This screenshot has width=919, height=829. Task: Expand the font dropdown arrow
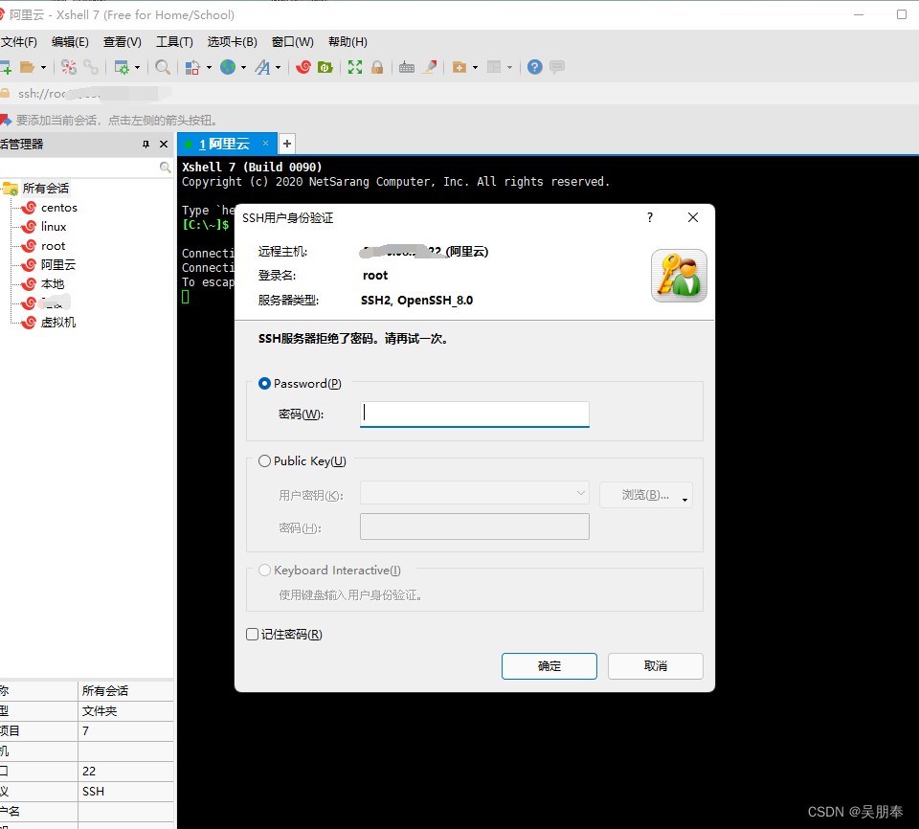[278, 67]
